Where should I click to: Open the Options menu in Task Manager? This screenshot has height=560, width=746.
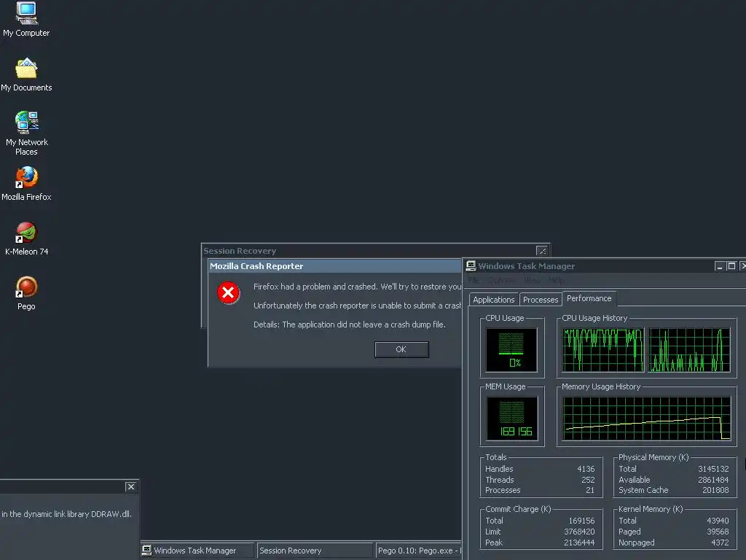tap(501, 281)
